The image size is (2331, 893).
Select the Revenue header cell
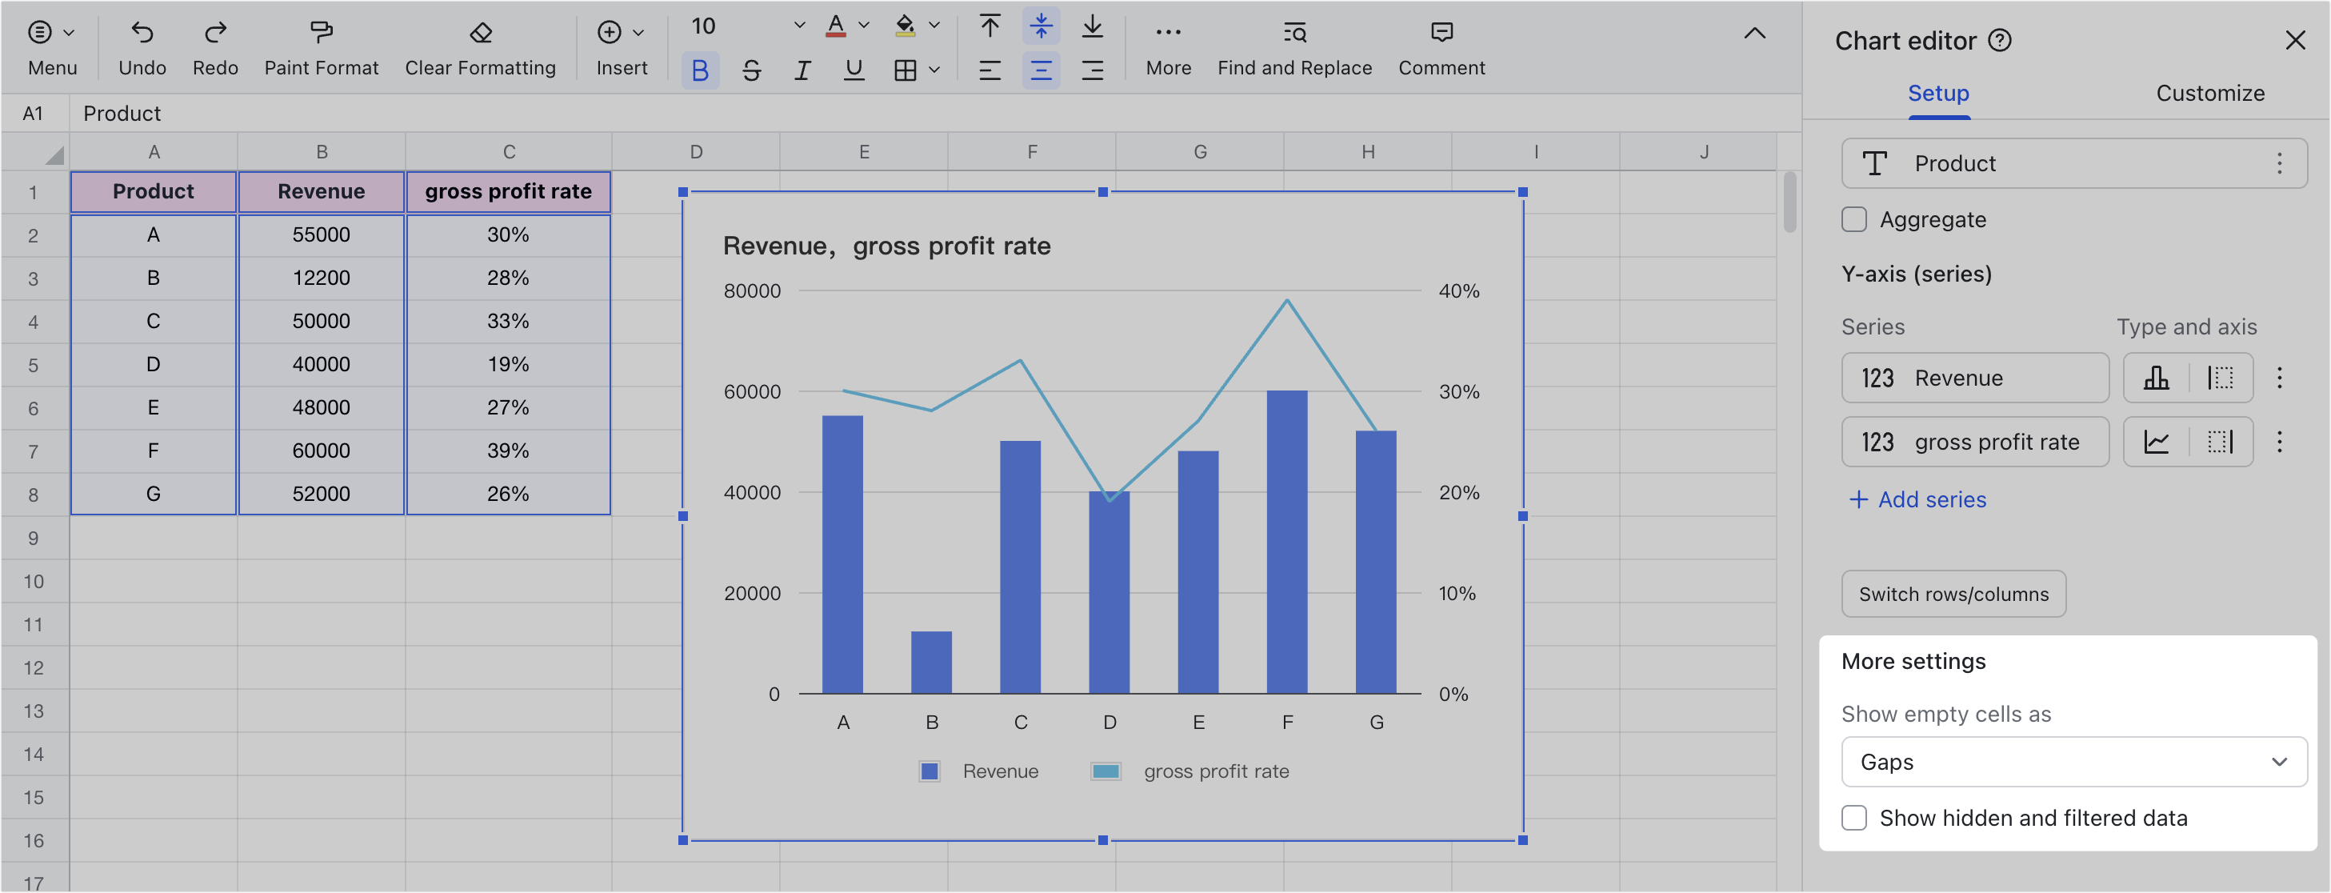(x=322, y=192)
